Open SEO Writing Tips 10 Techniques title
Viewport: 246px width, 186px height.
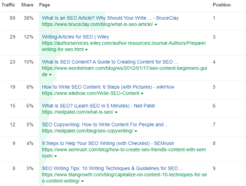click(x=112, y=168)
